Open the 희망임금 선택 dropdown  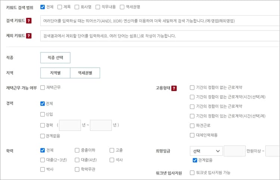tap(206, 151)
